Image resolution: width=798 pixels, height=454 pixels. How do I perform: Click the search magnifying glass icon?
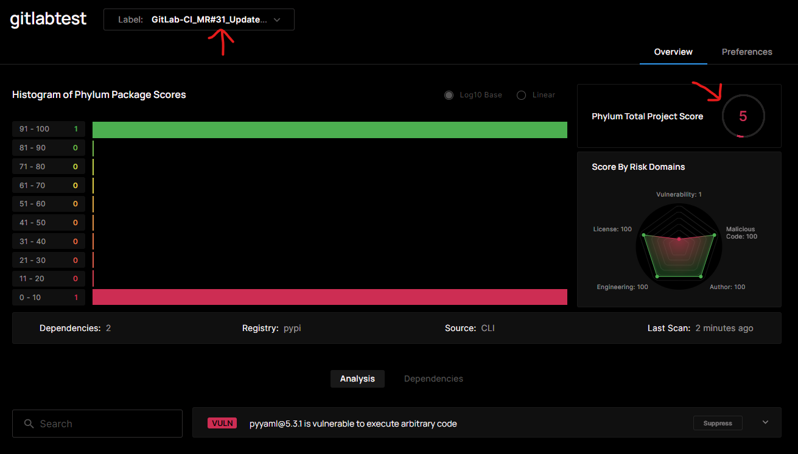pos(29,424)
